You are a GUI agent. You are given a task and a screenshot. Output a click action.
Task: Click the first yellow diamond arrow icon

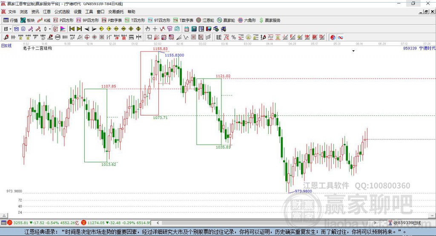point(101,29)
